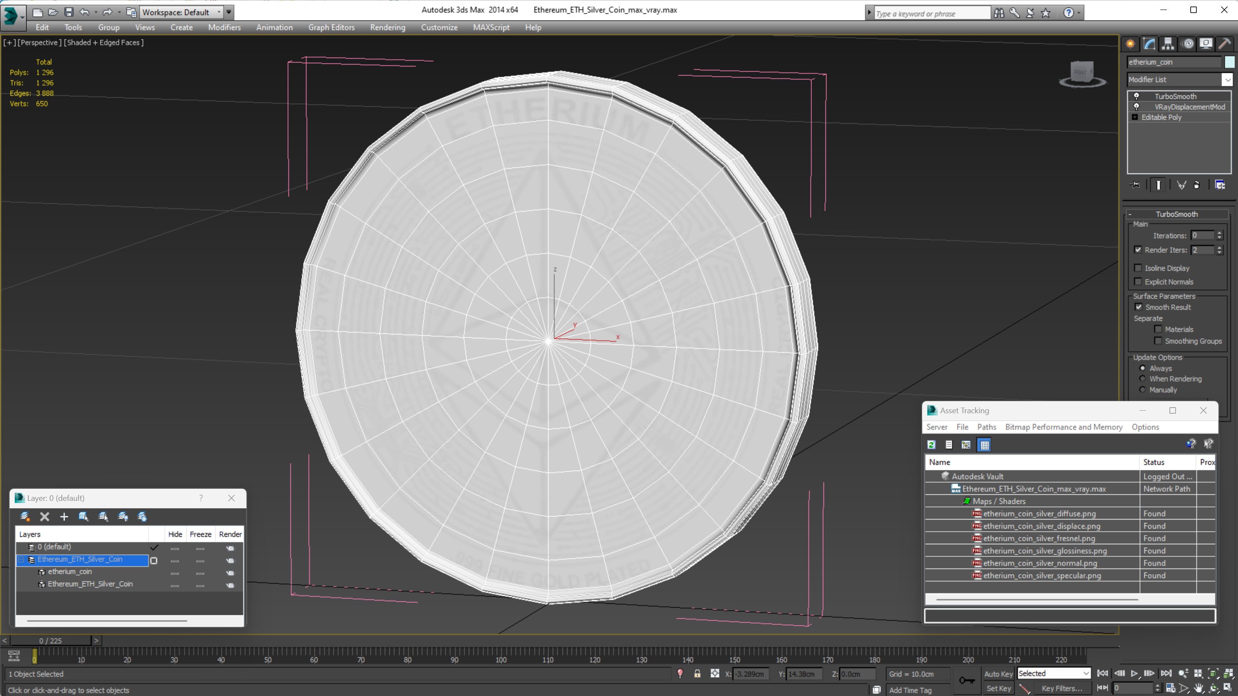
Task: Toggle TurboSmooth modifier lightbulb
Action: click(x=1136, y=96)
